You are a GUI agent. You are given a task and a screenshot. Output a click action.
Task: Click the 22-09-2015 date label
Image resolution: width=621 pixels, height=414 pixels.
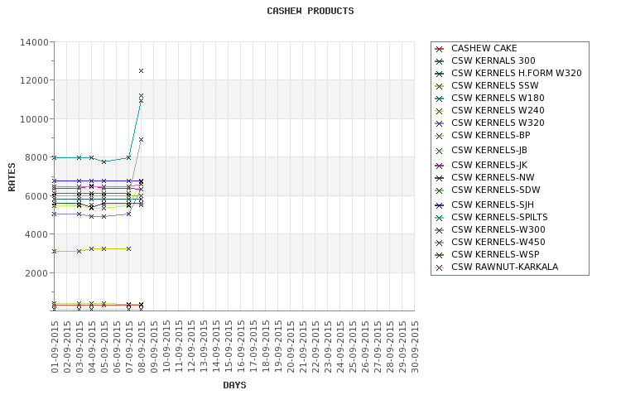[315, 347]
